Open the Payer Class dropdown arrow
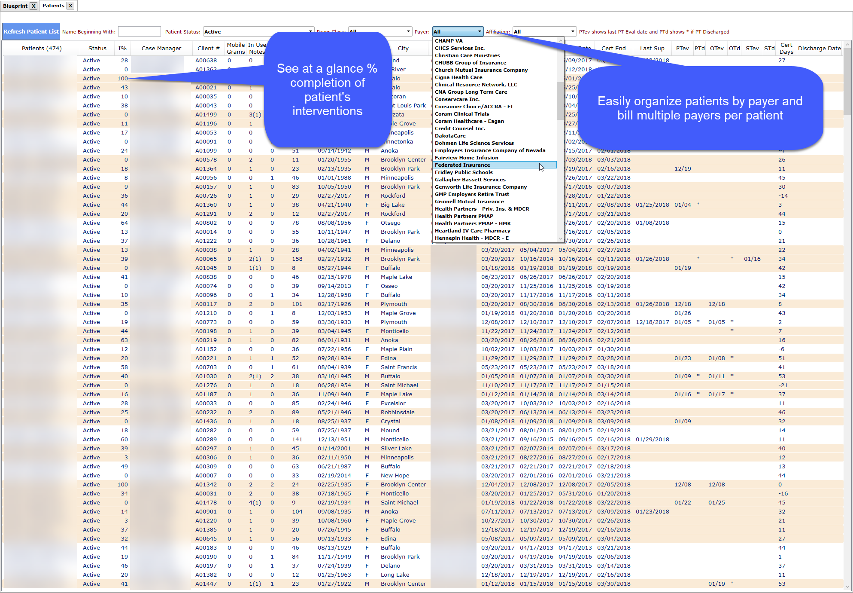 [x=408, y=32]
